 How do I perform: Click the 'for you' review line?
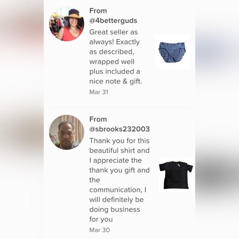click(101, 219)
